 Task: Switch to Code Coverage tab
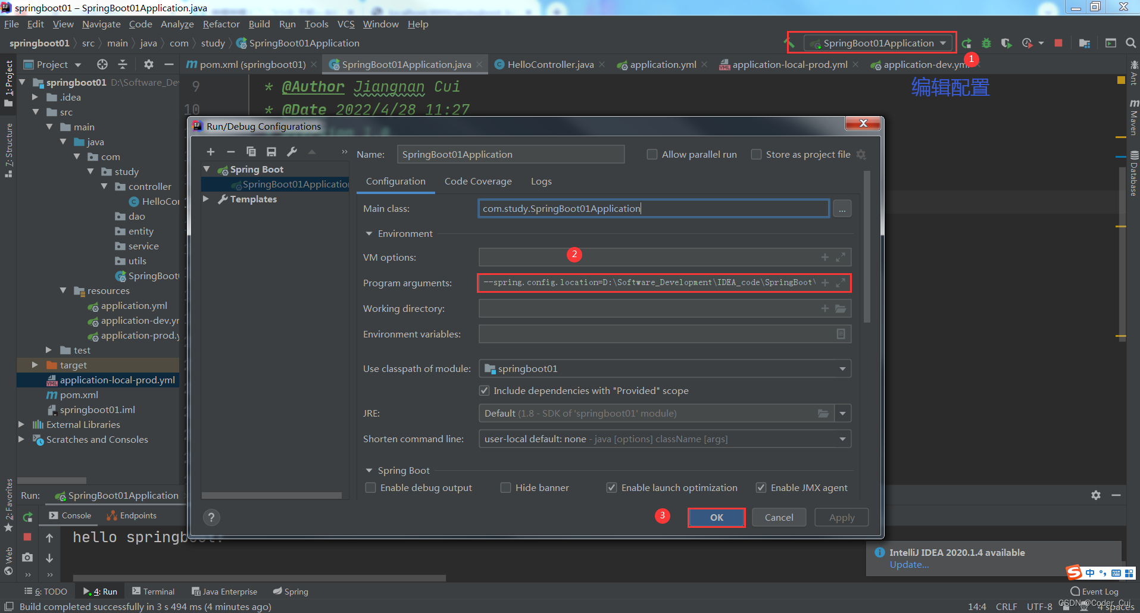pos(478,182)
